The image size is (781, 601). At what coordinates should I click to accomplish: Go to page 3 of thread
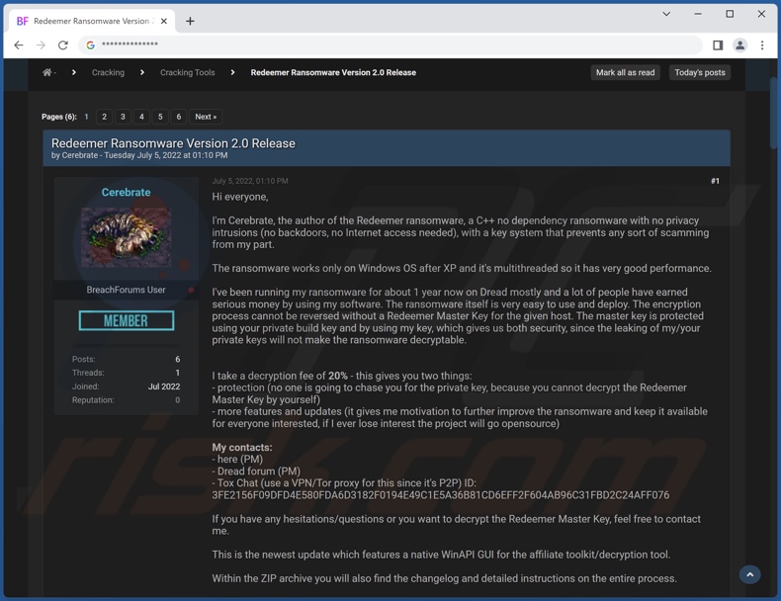point(123,117)
